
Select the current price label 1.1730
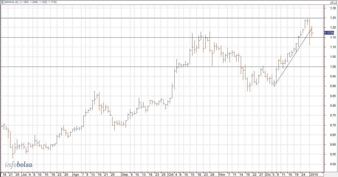(x=329, y=33)
